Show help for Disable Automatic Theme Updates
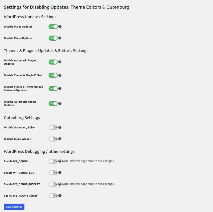The height and width of the screenshot is (212, 213). coord(60,103)
